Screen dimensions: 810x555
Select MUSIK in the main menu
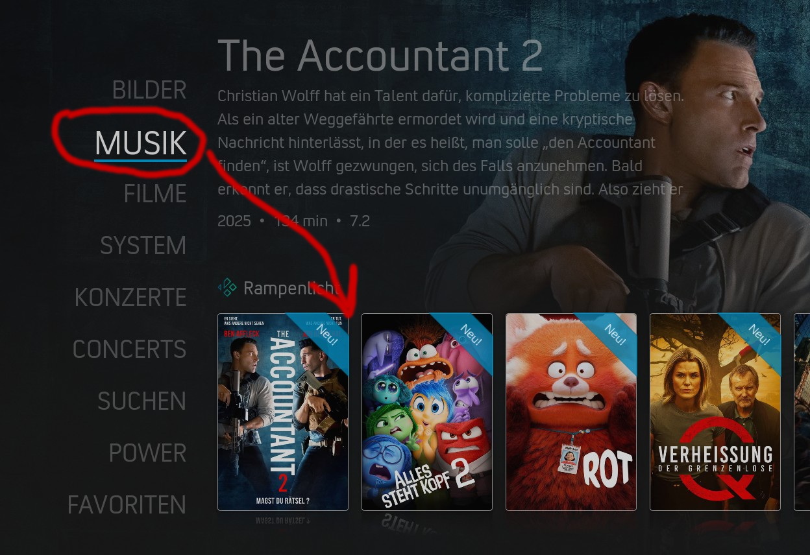[140, 142]
